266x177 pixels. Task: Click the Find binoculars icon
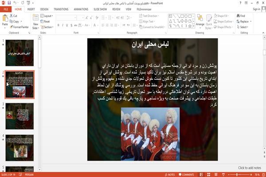(238, 16)
